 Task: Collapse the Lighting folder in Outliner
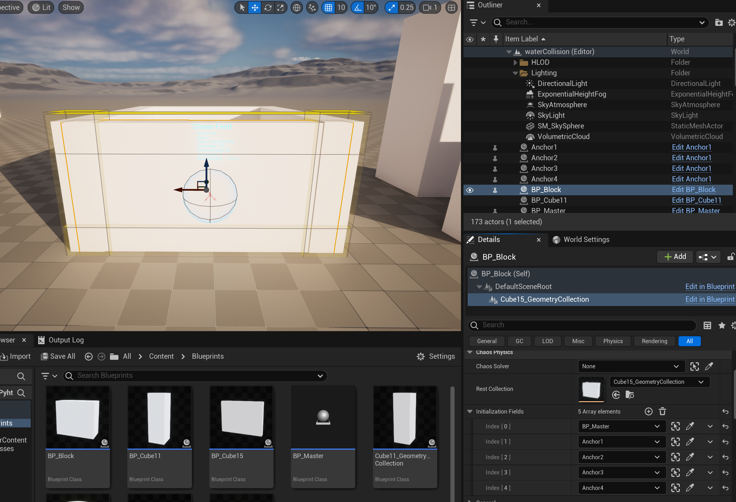[x=515, y=73]
